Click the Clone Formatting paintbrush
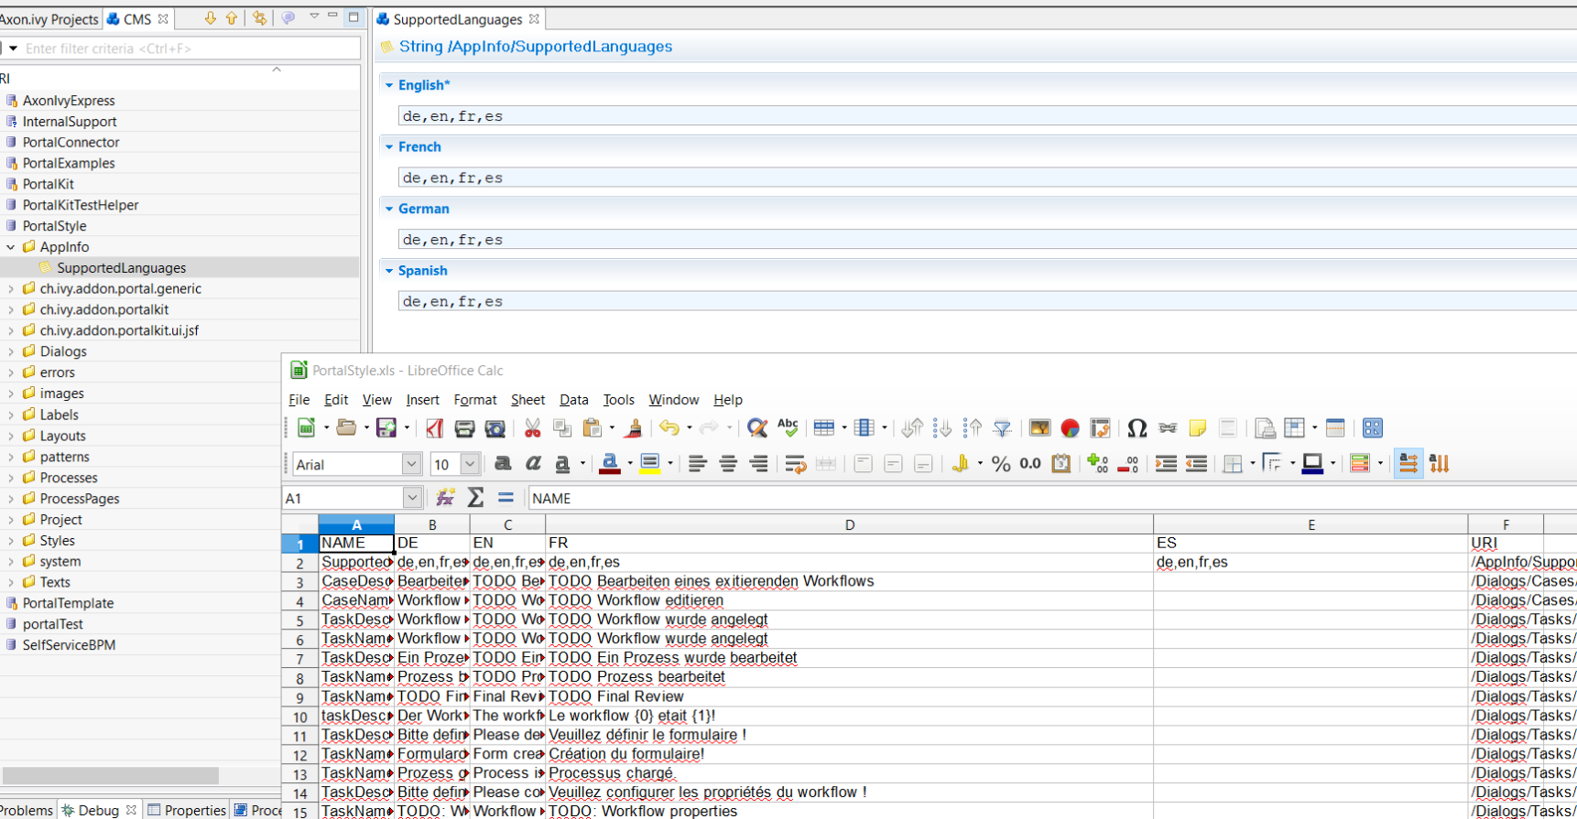1577x819 pixels. (633, 428)
